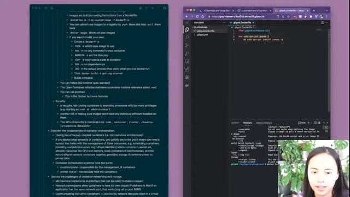This screenshot has width=350, height=197.
Task: Click the address bar URL gitpod.io
Action: point(238,16)
